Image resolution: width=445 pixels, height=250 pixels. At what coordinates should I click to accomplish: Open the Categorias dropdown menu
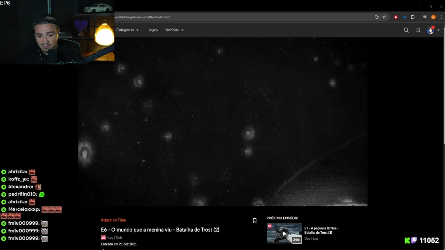tap(127, 30)
